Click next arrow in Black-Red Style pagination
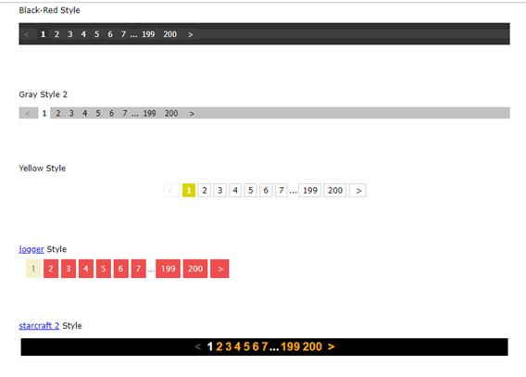Screen dimensions: 526x377 tap(190, 34)
